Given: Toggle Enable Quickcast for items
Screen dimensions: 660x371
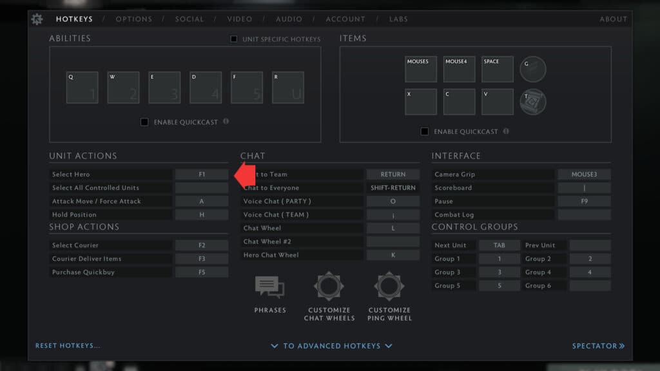Looking at the screenshot, I should click(424, 131).
